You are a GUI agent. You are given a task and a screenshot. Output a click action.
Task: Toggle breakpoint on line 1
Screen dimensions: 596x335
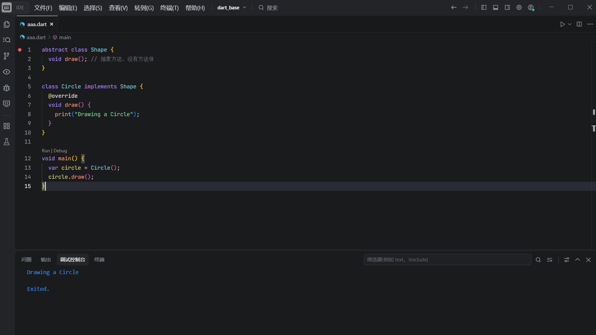point(20,50)
